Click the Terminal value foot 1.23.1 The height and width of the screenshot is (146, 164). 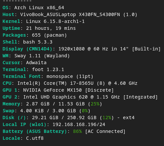(x=48, y=70)
